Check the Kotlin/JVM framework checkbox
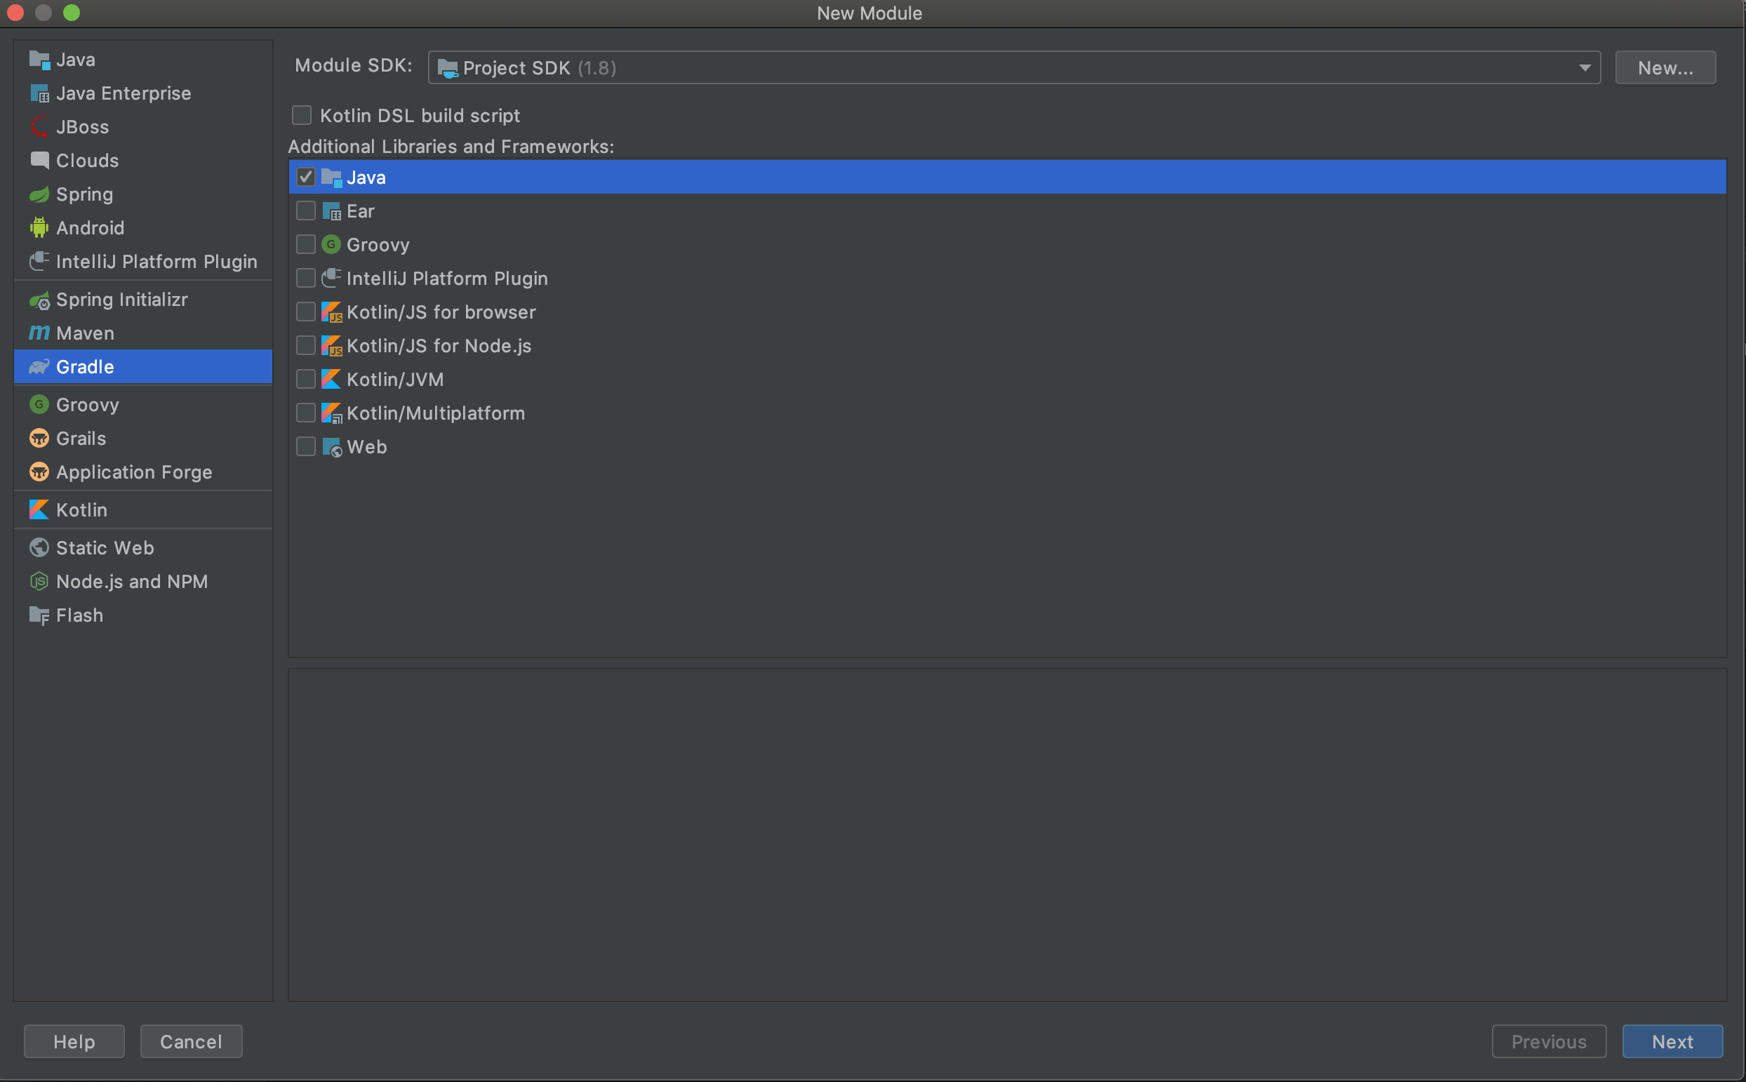The image size is (1746, 1082). [305, 380]
